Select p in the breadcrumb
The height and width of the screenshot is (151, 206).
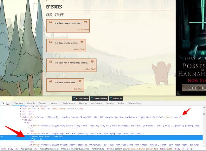point(191,149)
